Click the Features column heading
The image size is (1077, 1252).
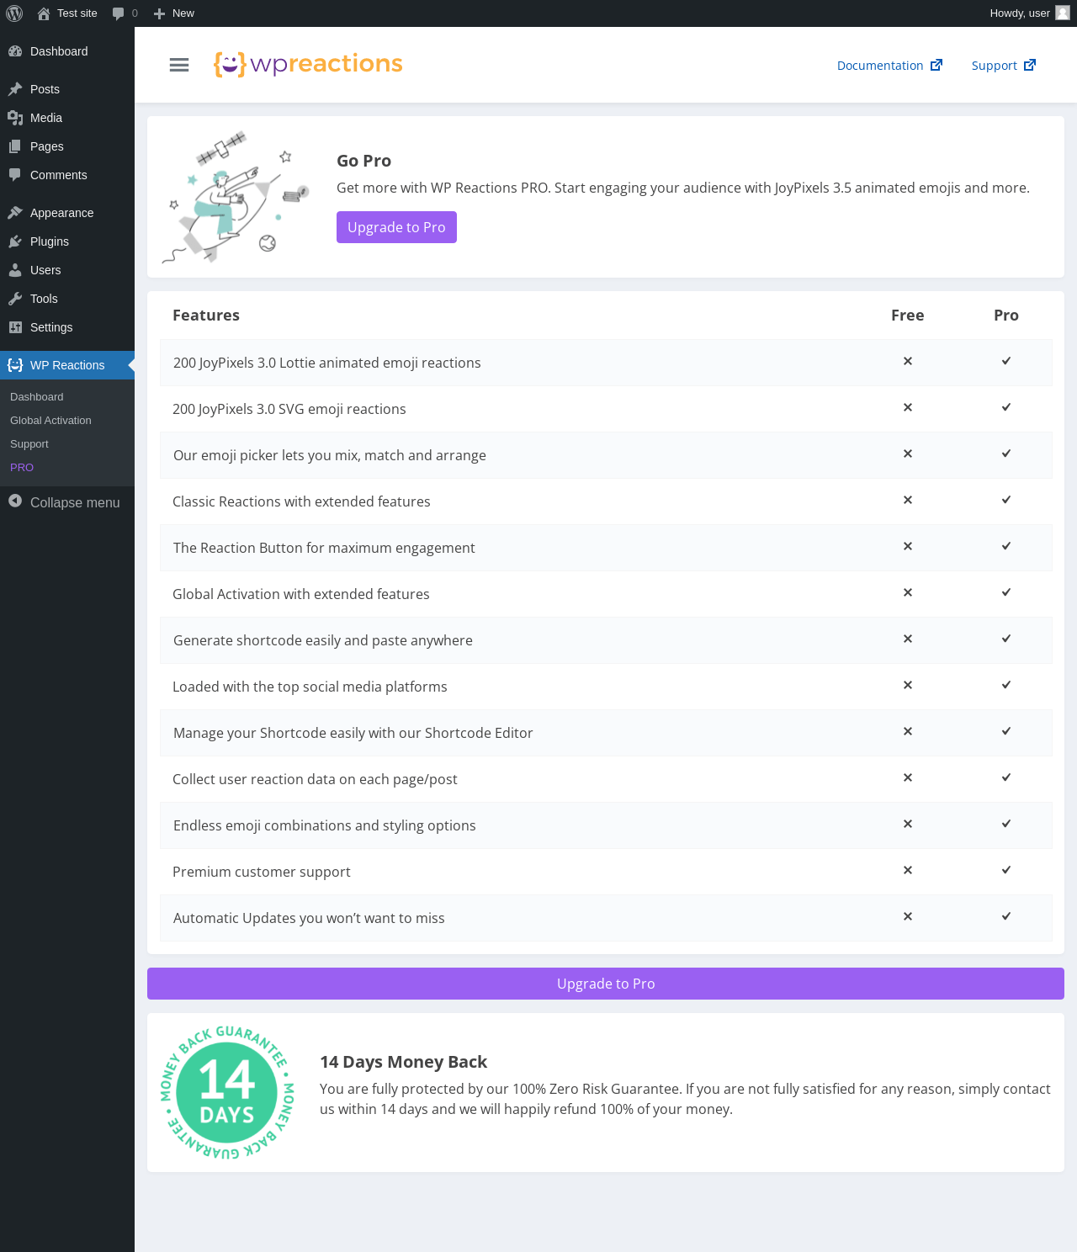tap(206, 315)
